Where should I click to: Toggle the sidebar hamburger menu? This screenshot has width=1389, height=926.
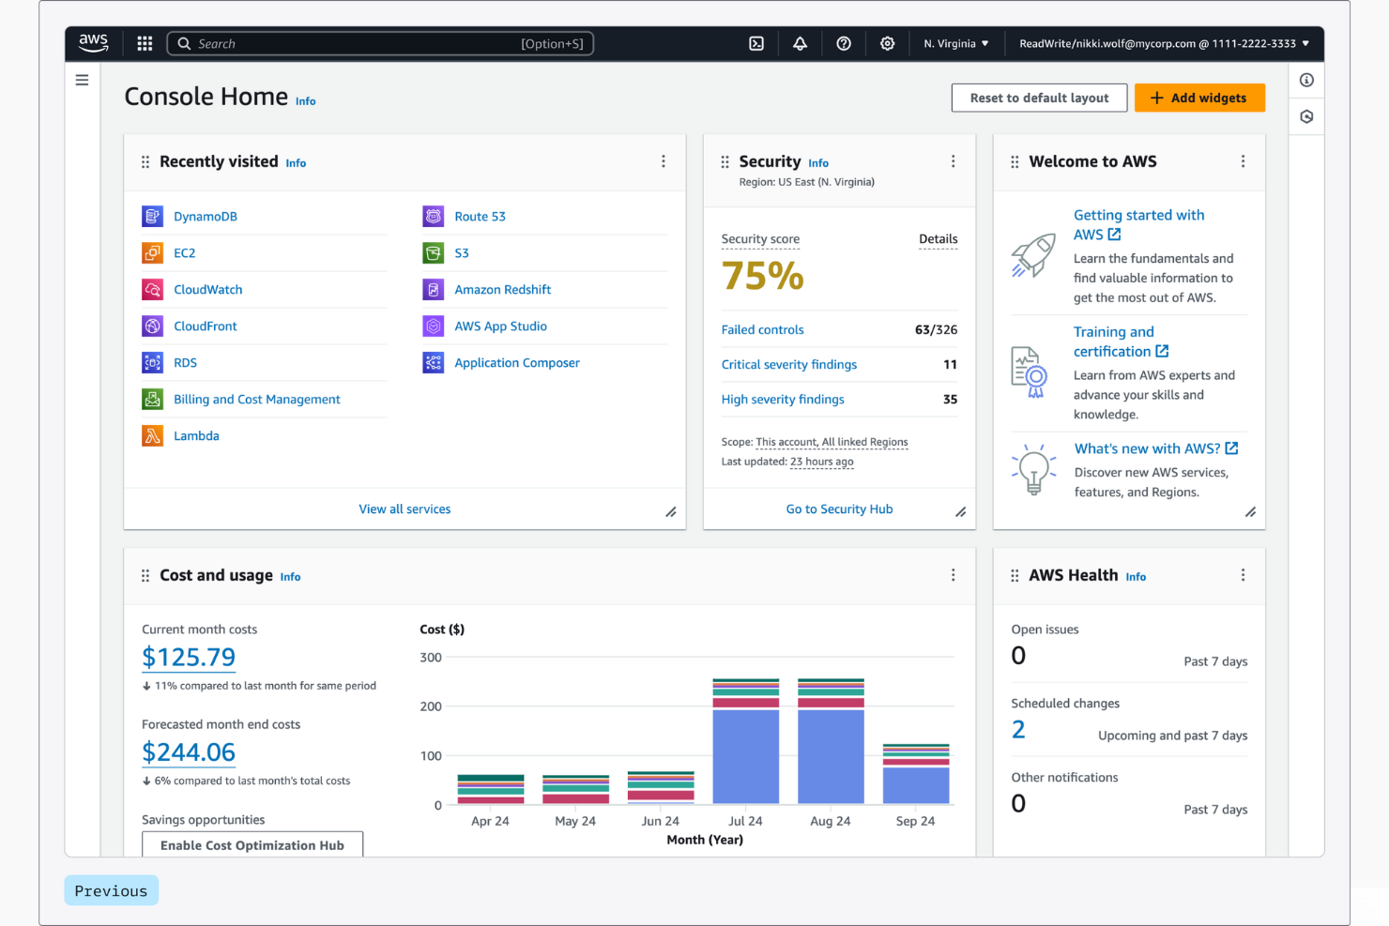tap(82, 80)
